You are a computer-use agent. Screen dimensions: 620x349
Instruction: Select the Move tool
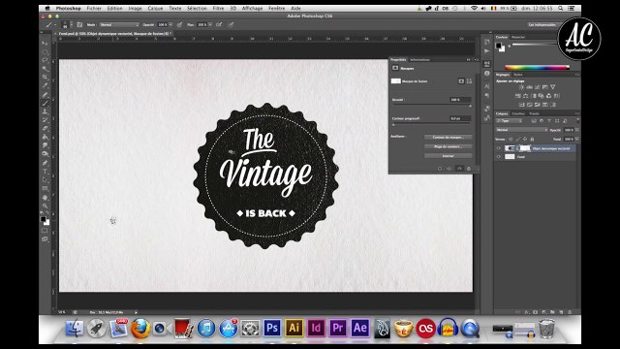point(46,43)
